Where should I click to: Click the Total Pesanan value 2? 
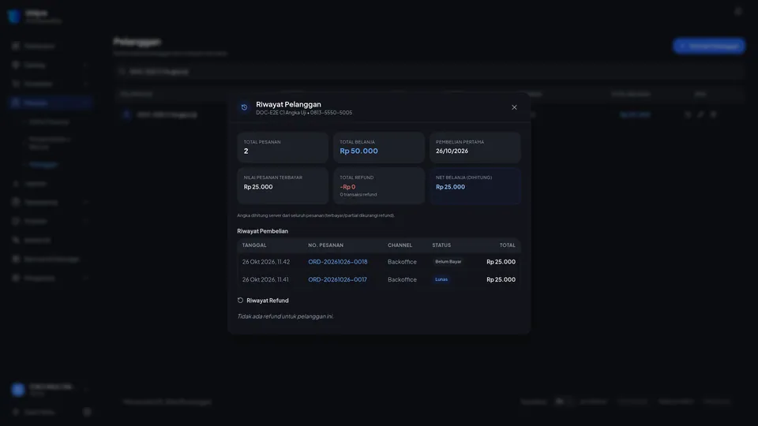click(246, 151)
